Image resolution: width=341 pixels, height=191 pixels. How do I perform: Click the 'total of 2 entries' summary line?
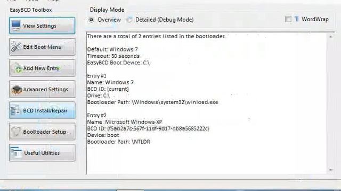(x=156, y=37)
